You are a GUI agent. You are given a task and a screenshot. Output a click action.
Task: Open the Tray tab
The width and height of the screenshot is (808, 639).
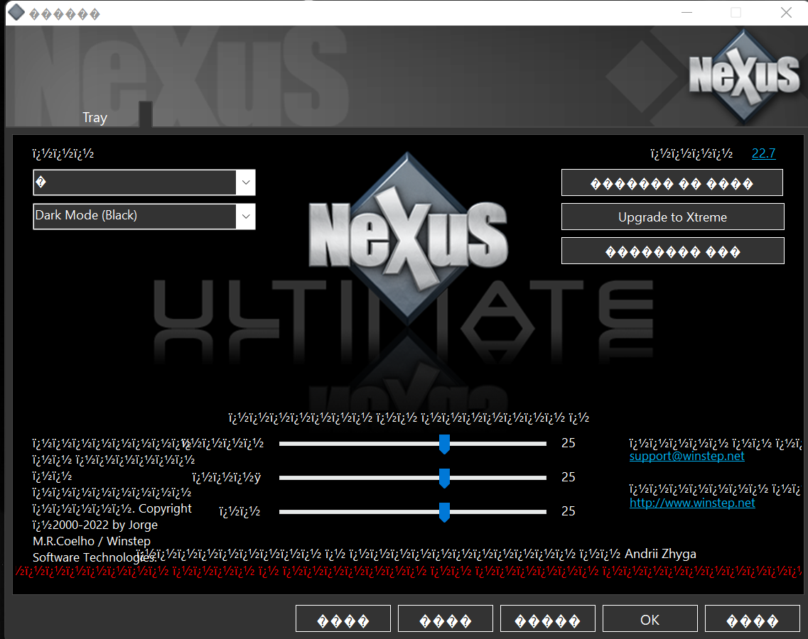(95, 117)
